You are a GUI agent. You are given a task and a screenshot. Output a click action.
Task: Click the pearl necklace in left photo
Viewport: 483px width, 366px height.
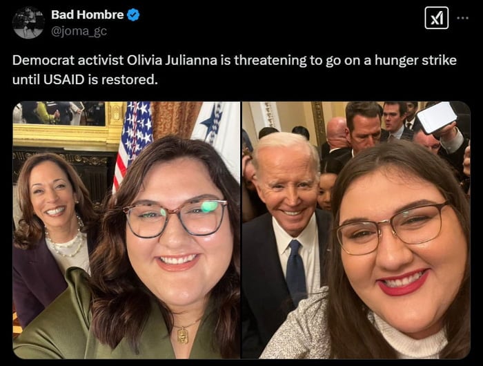(x=66, y=240)
